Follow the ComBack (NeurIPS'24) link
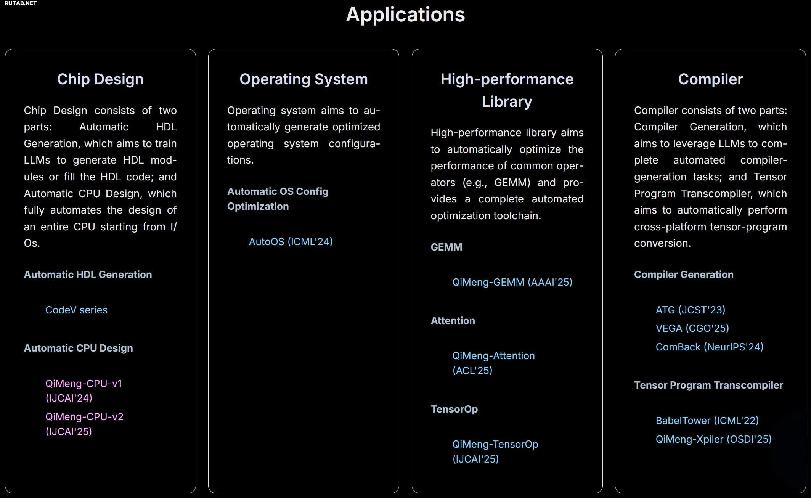811x498 pixels. tap(709, 347)
